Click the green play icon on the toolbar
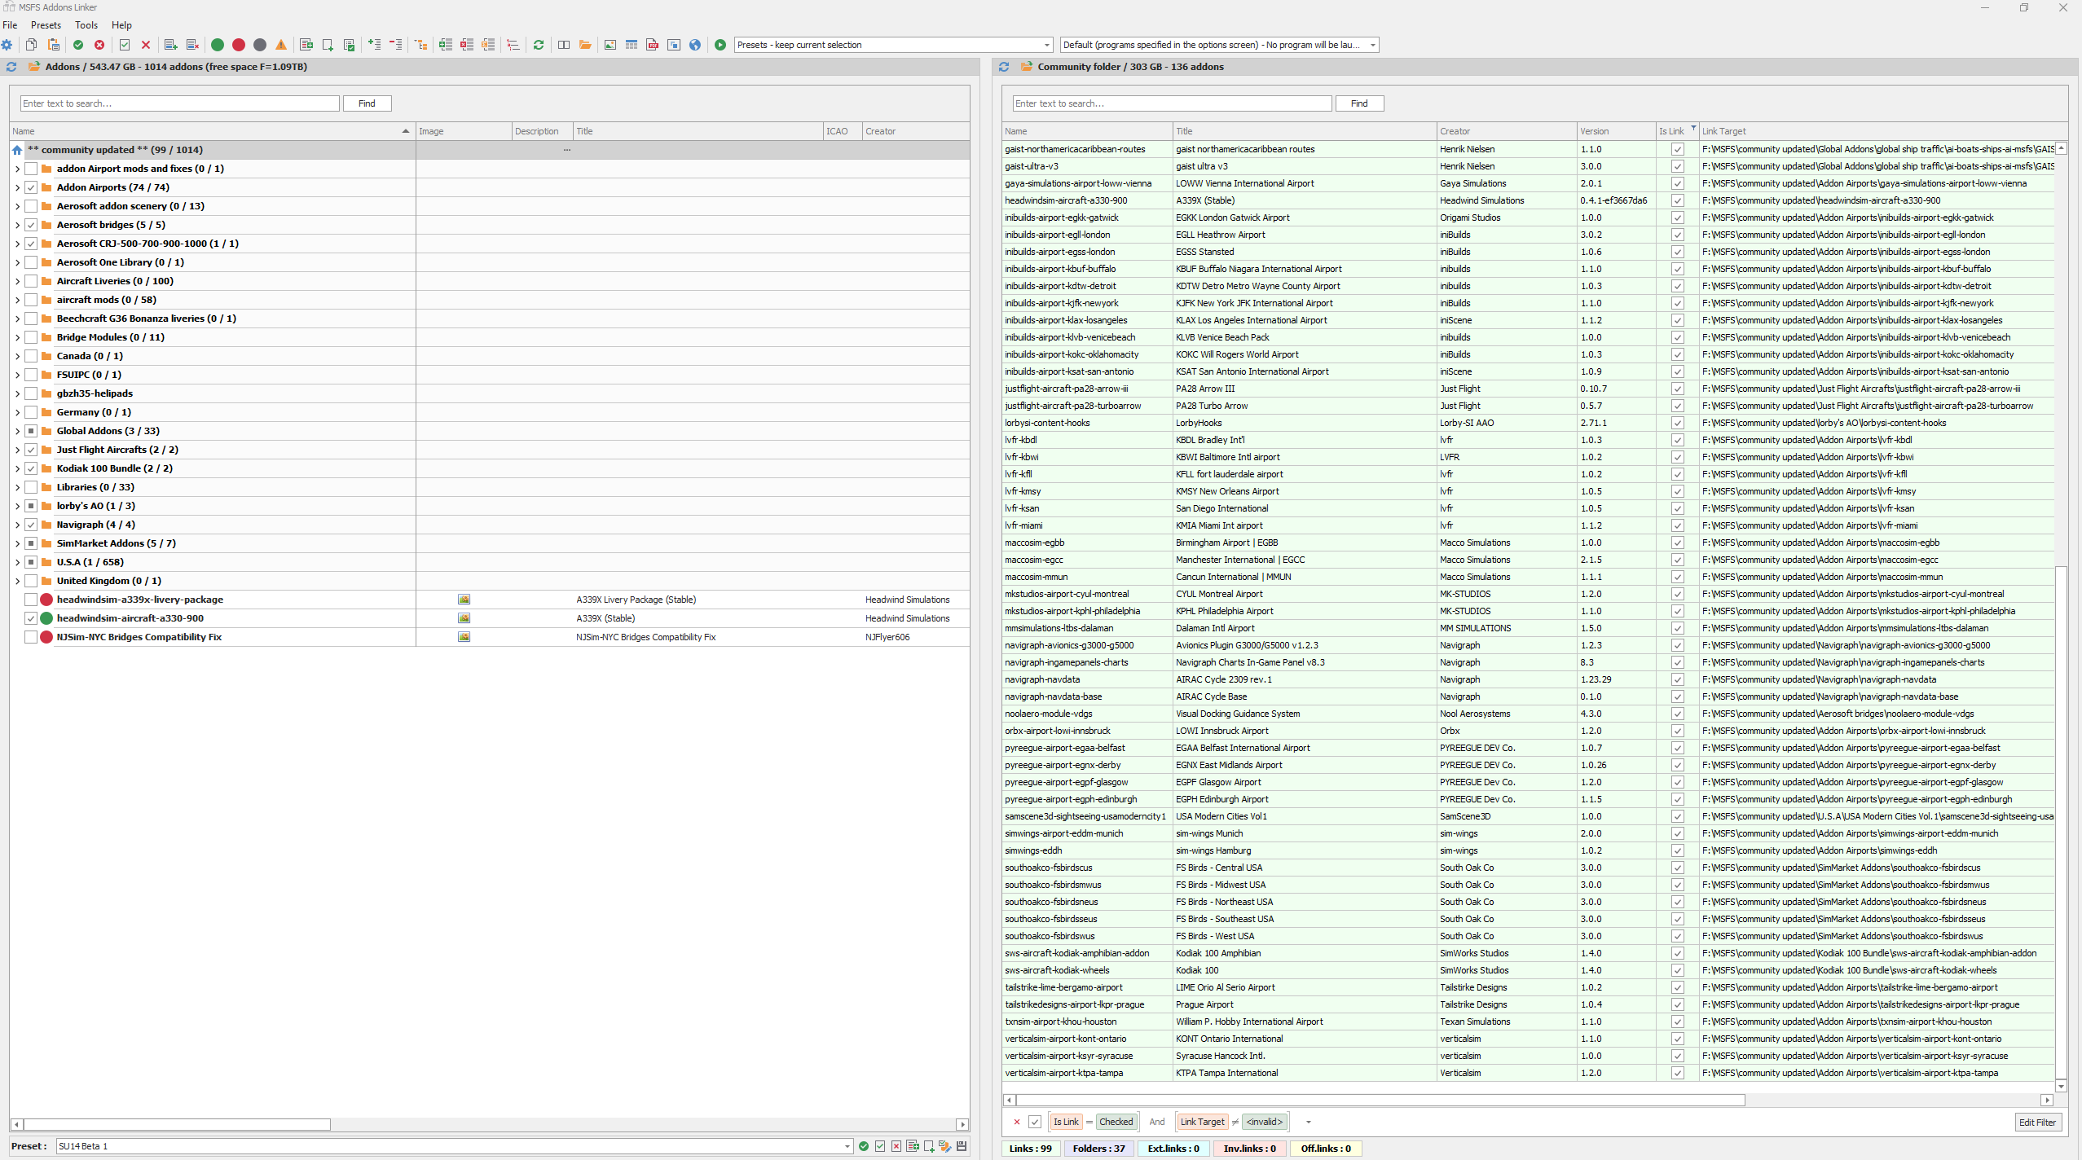 pyautogui.click(x=720, y=45)
